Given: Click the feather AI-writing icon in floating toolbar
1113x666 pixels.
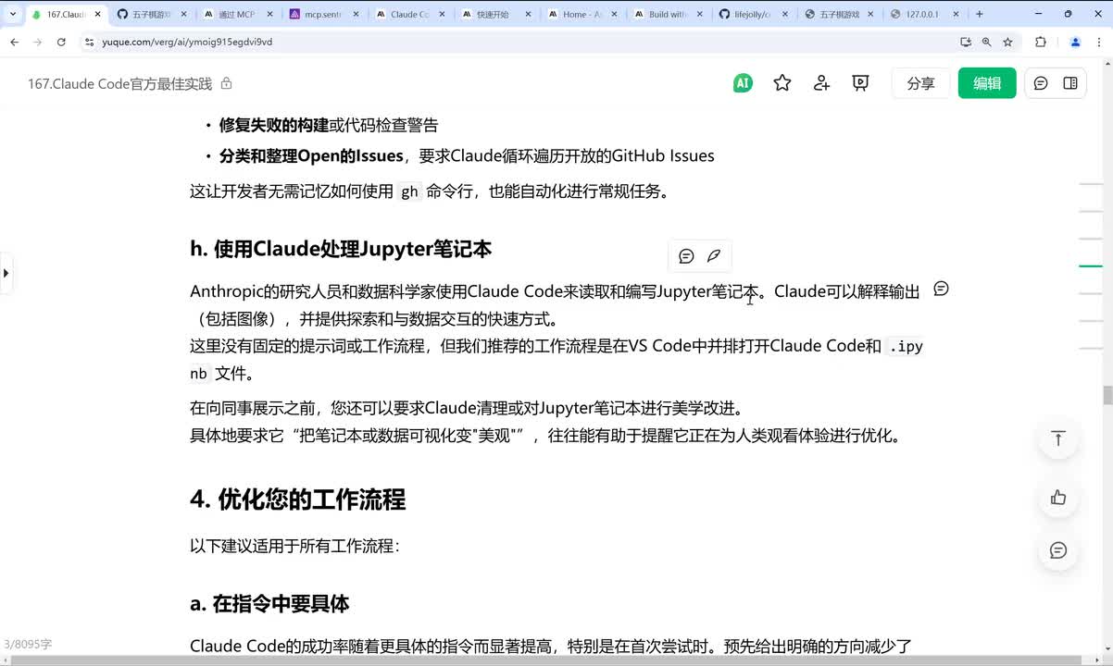Looking at the screenshot, I should click(x=714, y=256).
